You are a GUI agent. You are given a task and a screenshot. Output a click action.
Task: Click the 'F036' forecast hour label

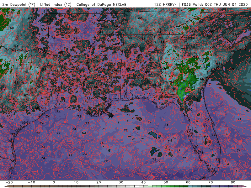pyautogui.click(x=186, y=4)
